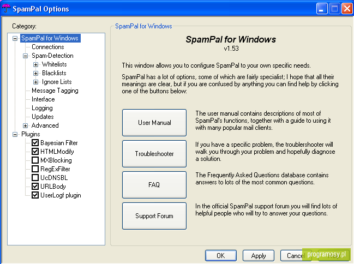Click the SpamPal umbrella title bar icon
Image resolution: width=354 pixels, height=264 pixels.
(x=6, y=8)
